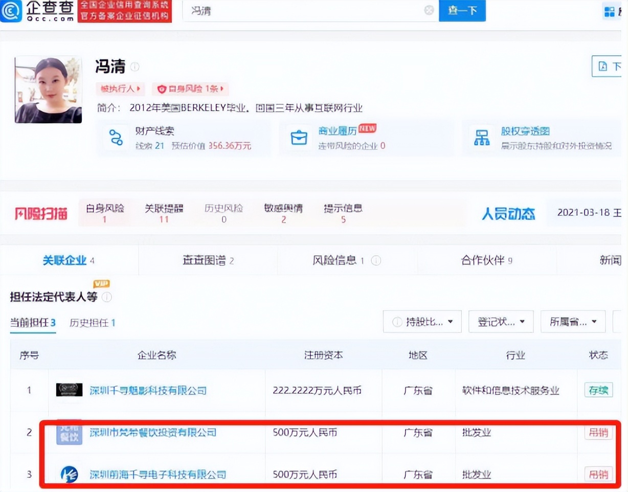Click the 财产线索 fingerprint icon
628x492 pixels.
(x=116, y=137)
